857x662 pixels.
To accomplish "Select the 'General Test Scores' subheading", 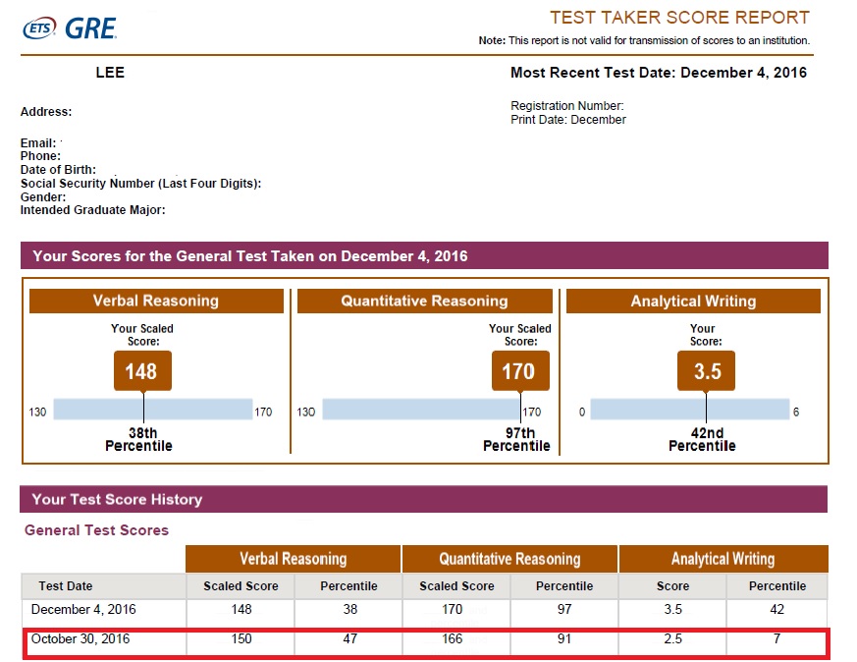I will coord(97,530).
